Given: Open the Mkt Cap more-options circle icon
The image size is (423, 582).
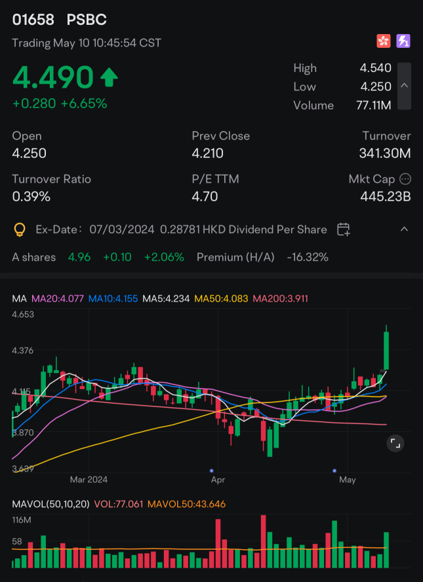Looking at the screenshot, I should click(405, 180).
